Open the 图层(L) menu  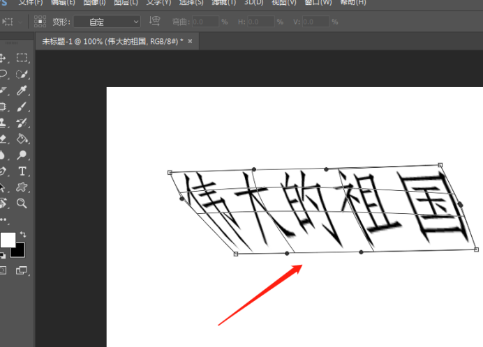coord(126,3)
